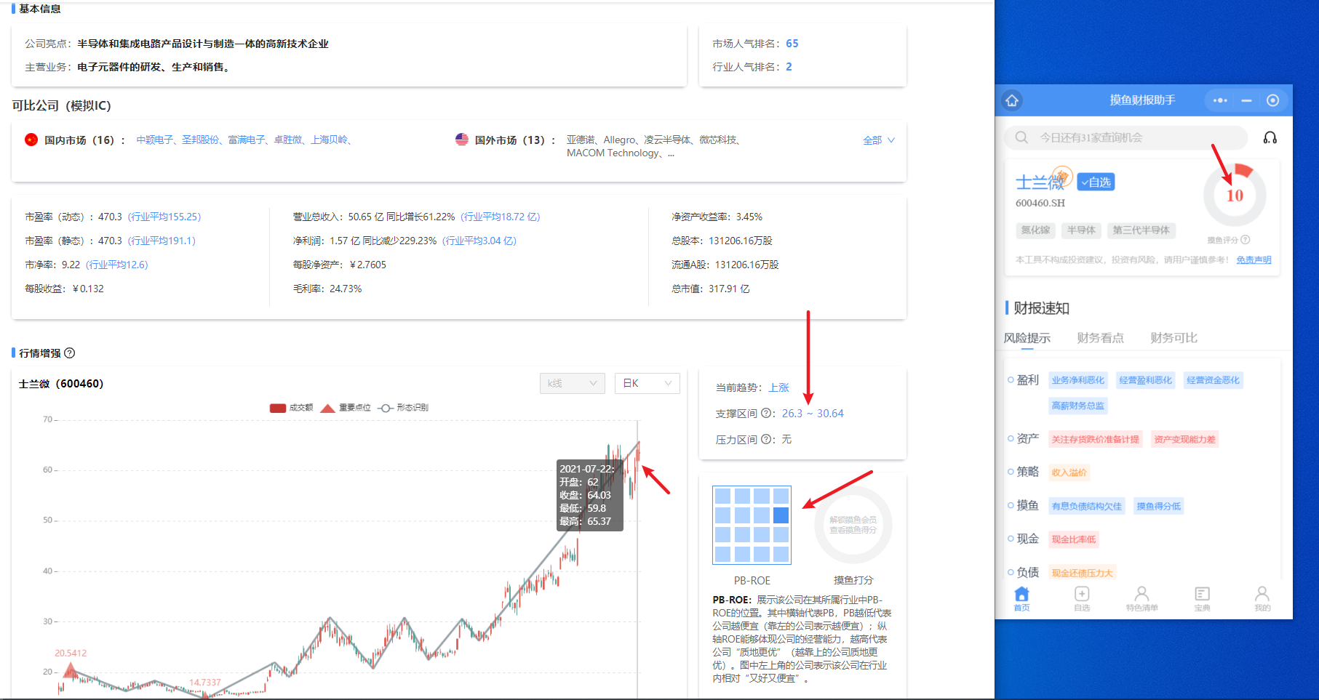Click the help icon next to 行情增强

point(70,353)
